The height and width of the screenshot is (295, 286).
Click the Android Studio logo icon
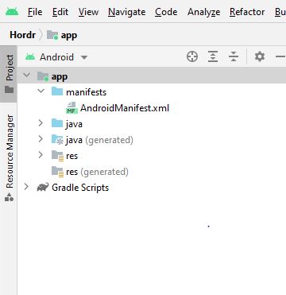[x=12, y=12]
